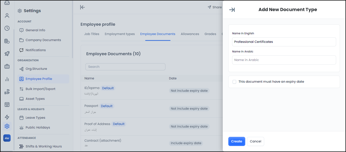Screen dimensions: 346x152
Task: Open the Jisr logo at sidebar bottom
Action: click(x=7, y=138)
